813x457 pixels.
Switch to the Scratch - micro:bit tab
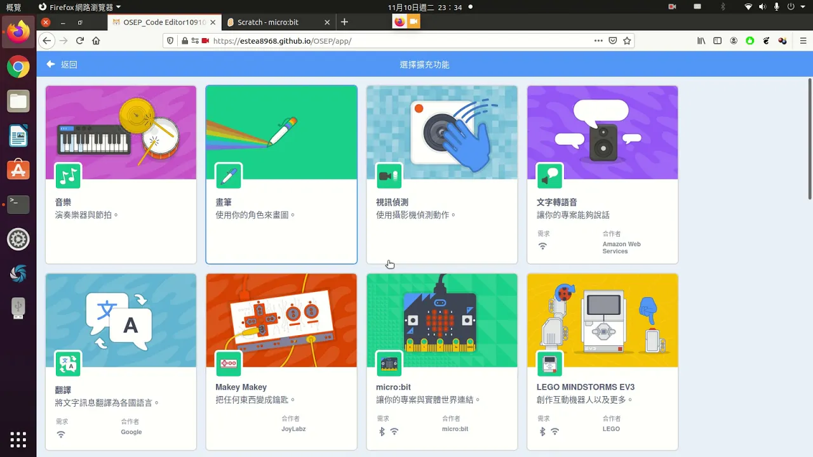click(x=268, y=22)
